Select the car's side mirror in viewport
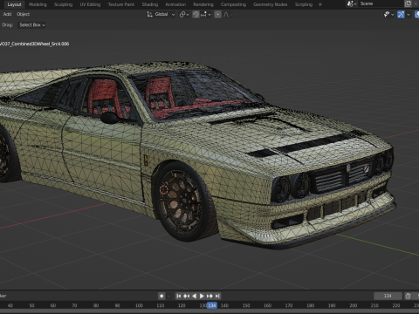This screenshot has width=419, height=314. point(110,118)
